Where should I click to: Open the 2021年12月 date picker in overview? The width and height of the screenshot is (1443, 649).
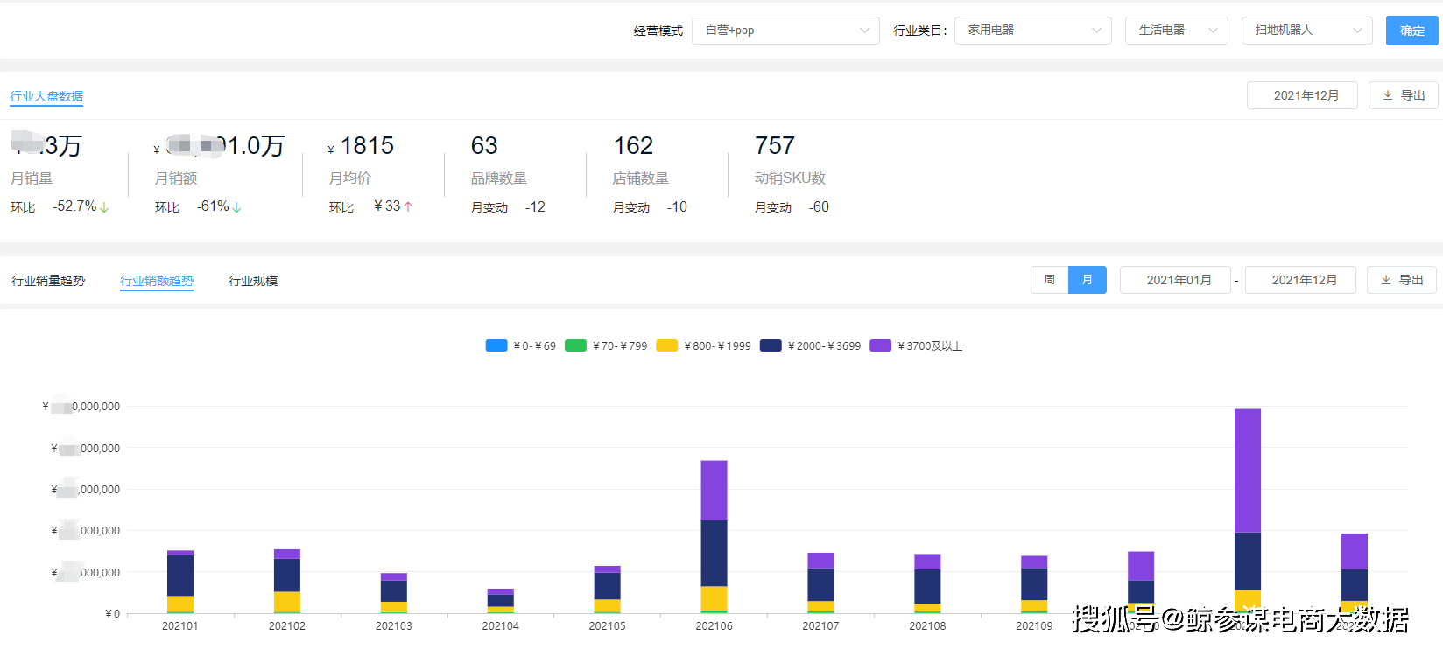(1302, 95)
